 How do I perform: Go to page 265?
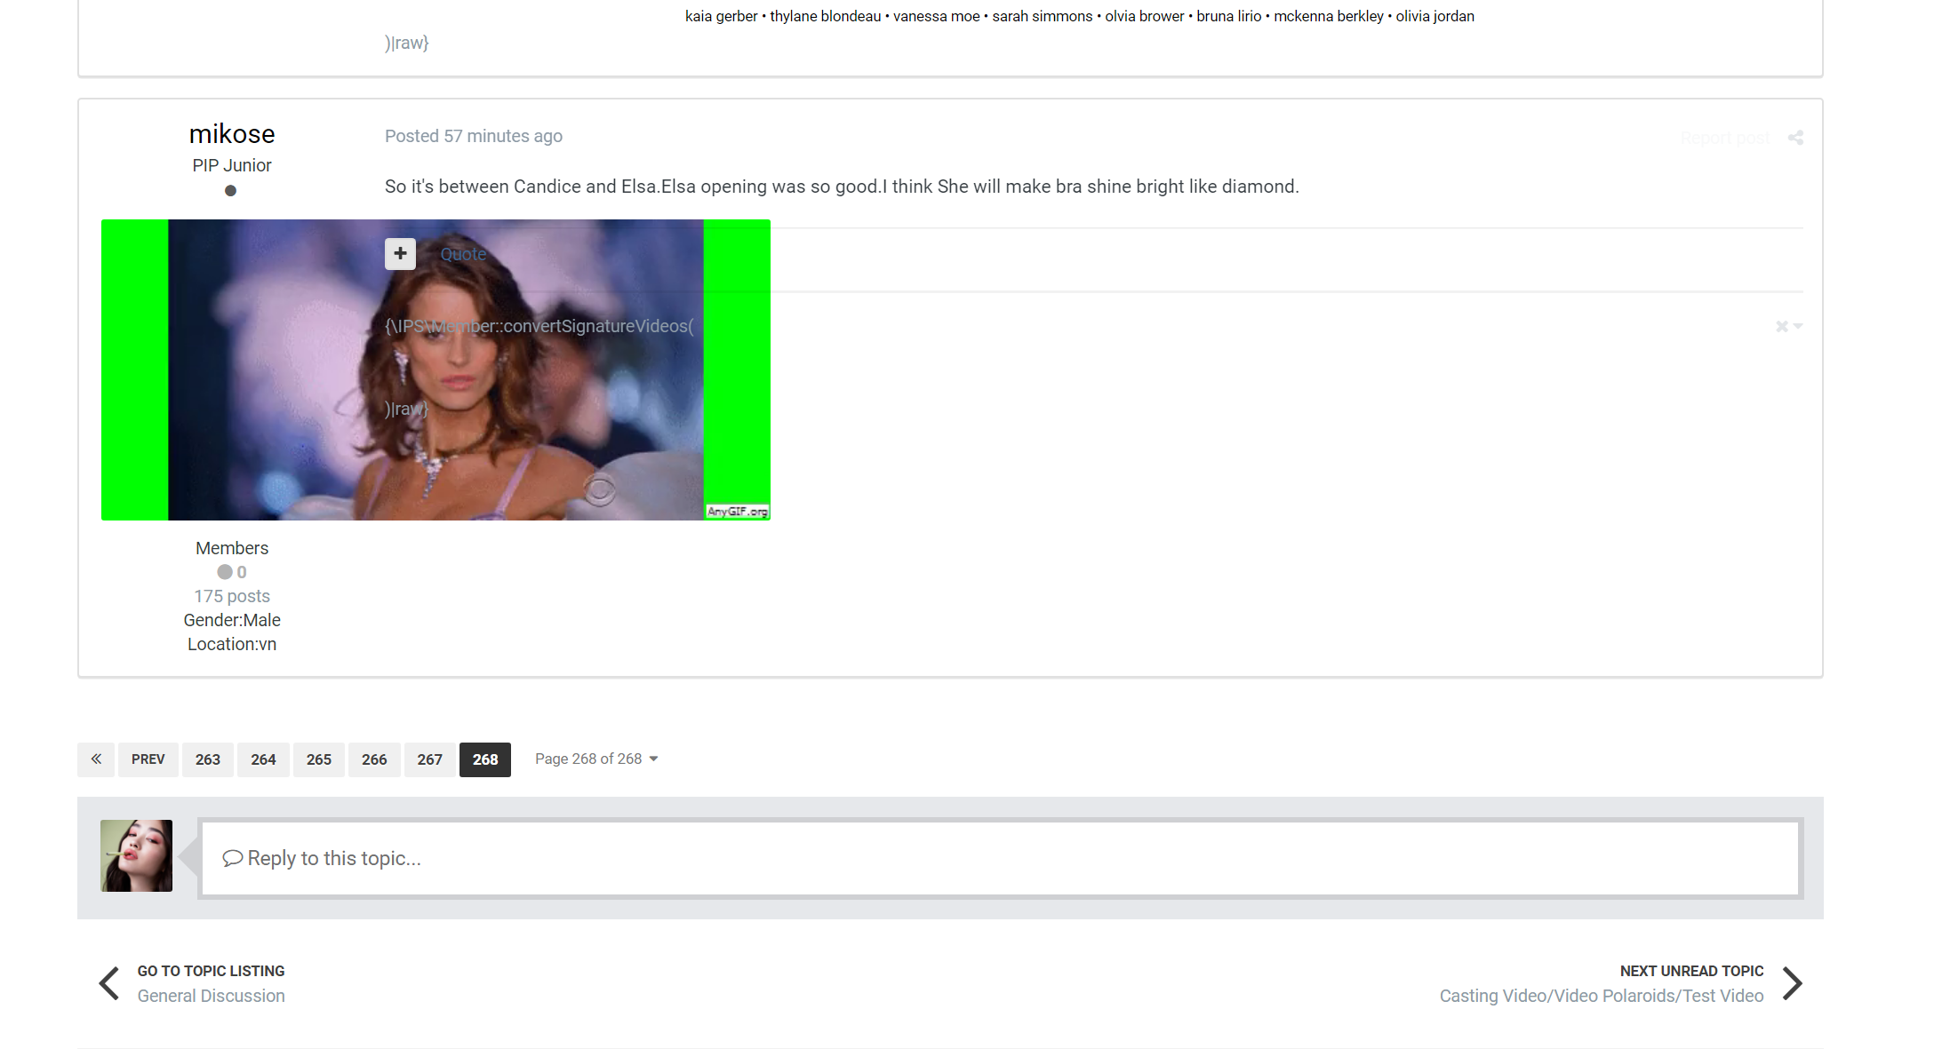point(318,759)
